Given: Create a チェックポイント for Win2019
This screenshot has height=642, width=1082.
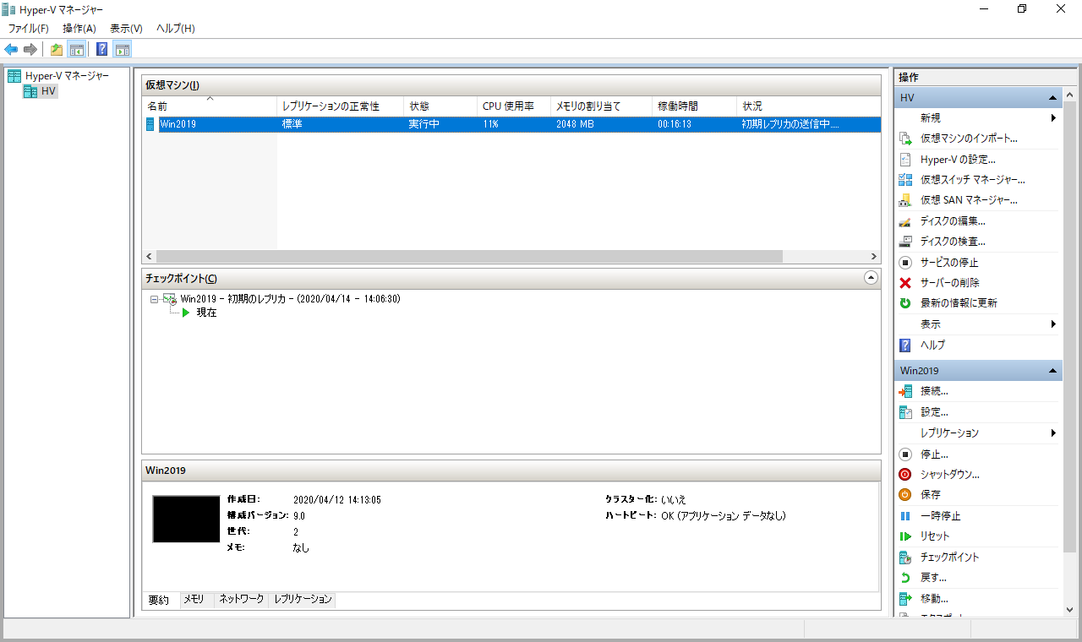Looking at the screenshot, I should 949,558.
